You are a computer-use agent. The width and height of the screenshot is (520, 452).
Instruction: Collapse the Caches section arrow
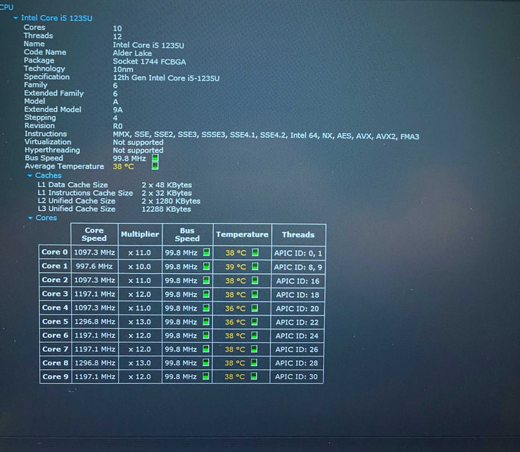pos(30,176)
